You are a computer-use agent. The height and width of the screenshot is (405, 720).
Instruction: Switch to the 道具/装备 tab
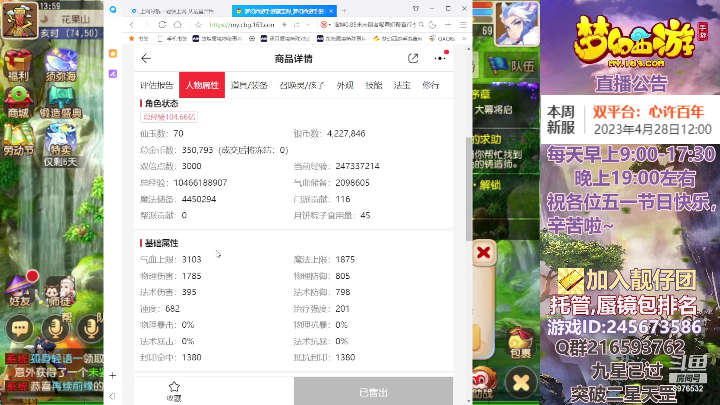(x=249, y=85)
